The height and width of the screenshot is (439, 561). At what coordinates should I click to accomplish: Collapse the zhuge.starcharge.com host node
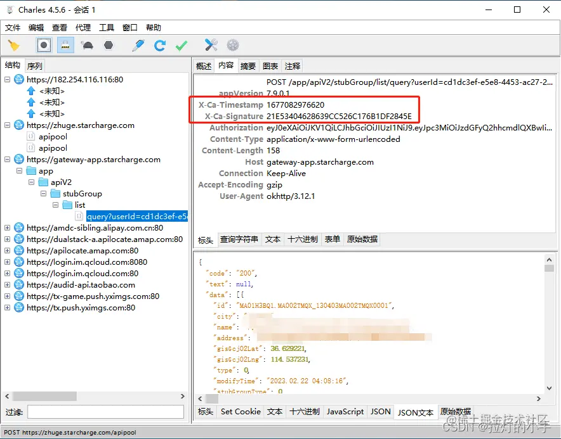click(7, 125)
